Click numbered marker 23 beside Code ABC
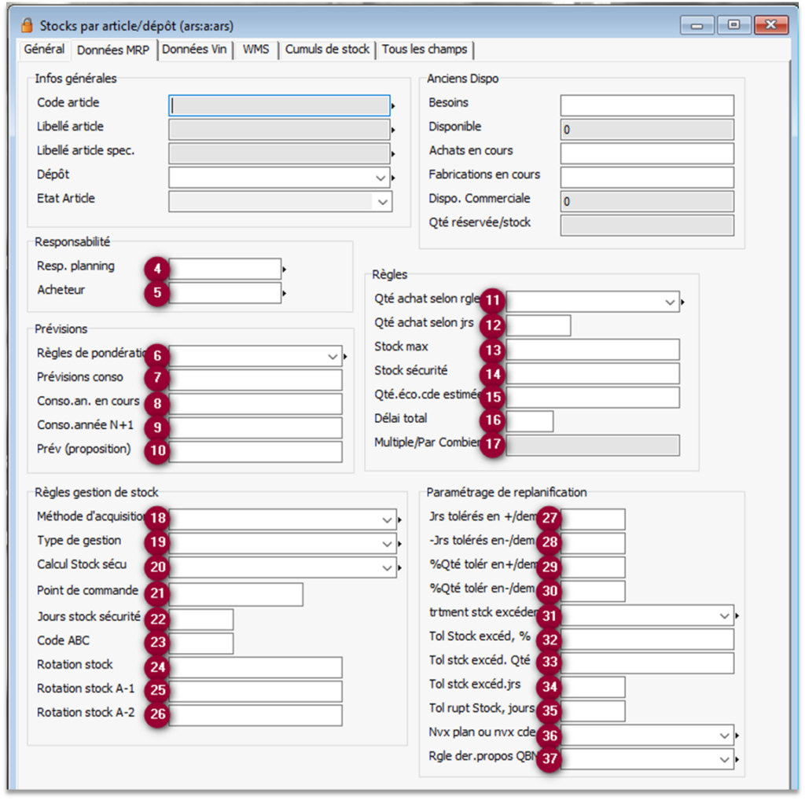This screenshot has height=800, width=805. point(158,643)
